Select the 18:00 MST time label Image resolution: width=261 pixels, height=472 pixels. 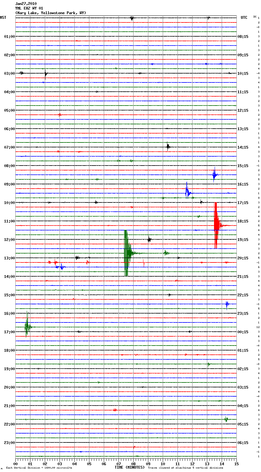point(9,350)
